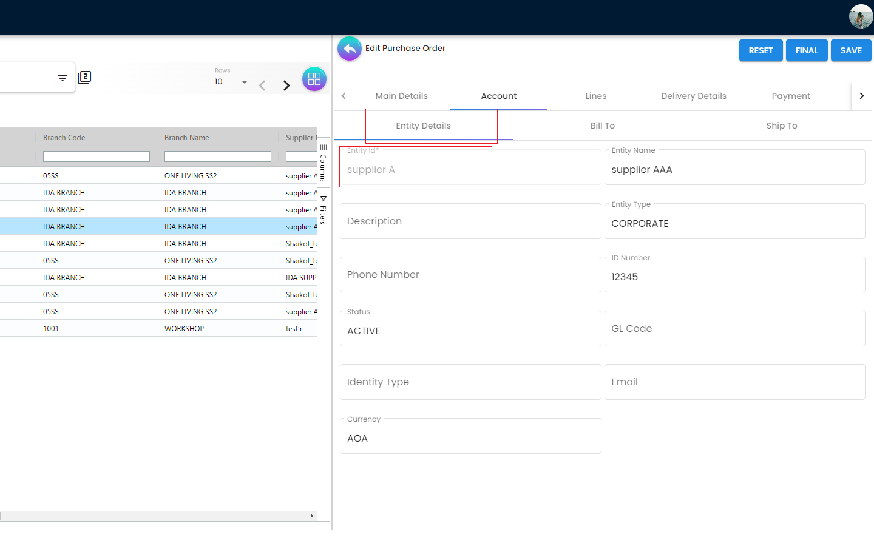This screenshot has height=546, width=874.
Task: Click the copy pages icon
Action: [x=84, y=78]
